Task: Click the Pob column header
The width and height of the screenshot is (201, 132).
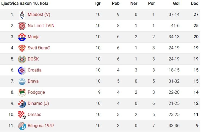Action: tap(116, 3)
